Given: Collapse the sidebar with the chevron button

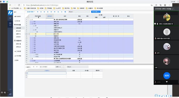Looking at the screenshot, I should pyautogui.click(x=8, y=92).
